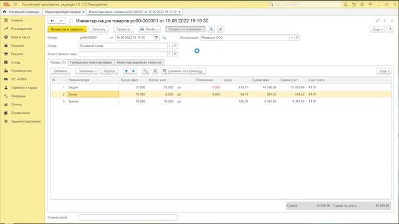Open attached files paperclip icon
The width and height of the screenshot is (399, 224).
pyautogui.click(x=221, y=29)
